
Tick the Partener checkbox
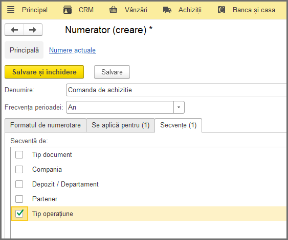pos(19,199)
